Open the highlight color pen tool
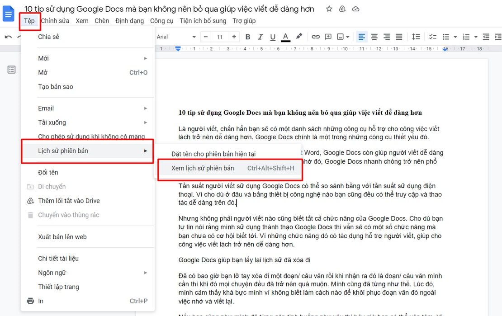 click(298, 37)
